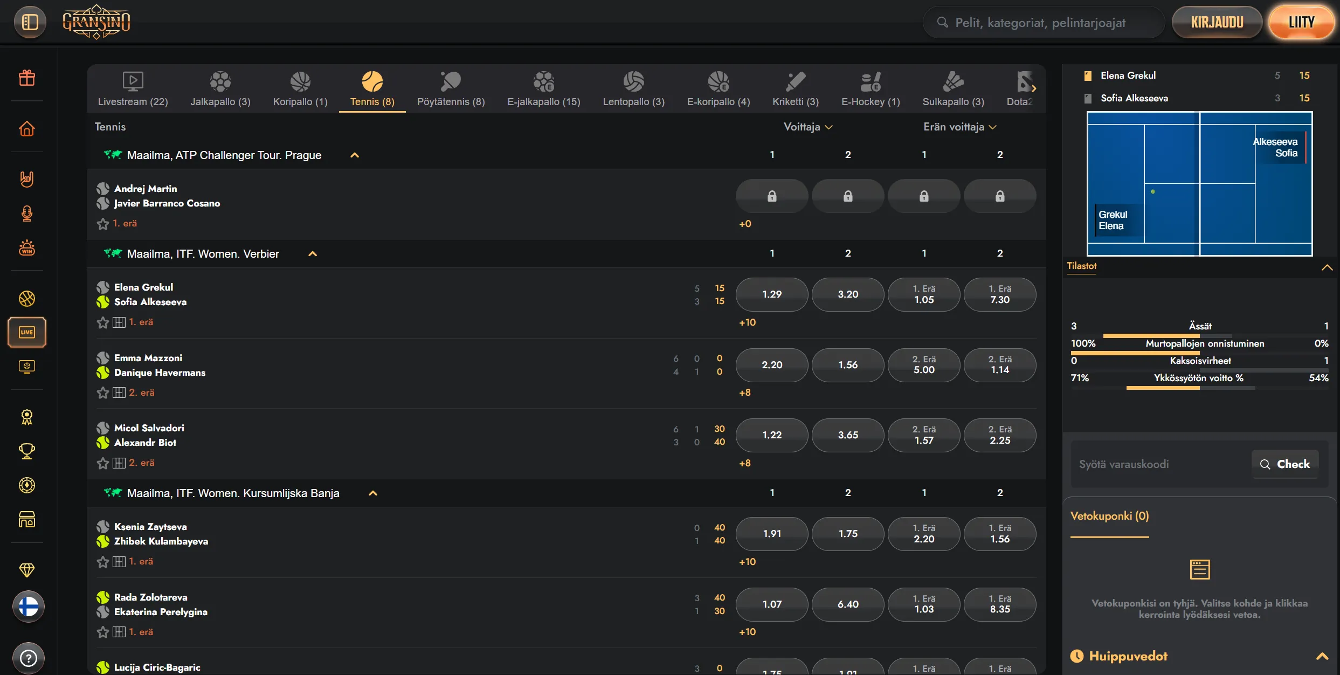1340x675 pixels.
Task: Click the LIITY join button
Action: click(x=1301, y=22)
